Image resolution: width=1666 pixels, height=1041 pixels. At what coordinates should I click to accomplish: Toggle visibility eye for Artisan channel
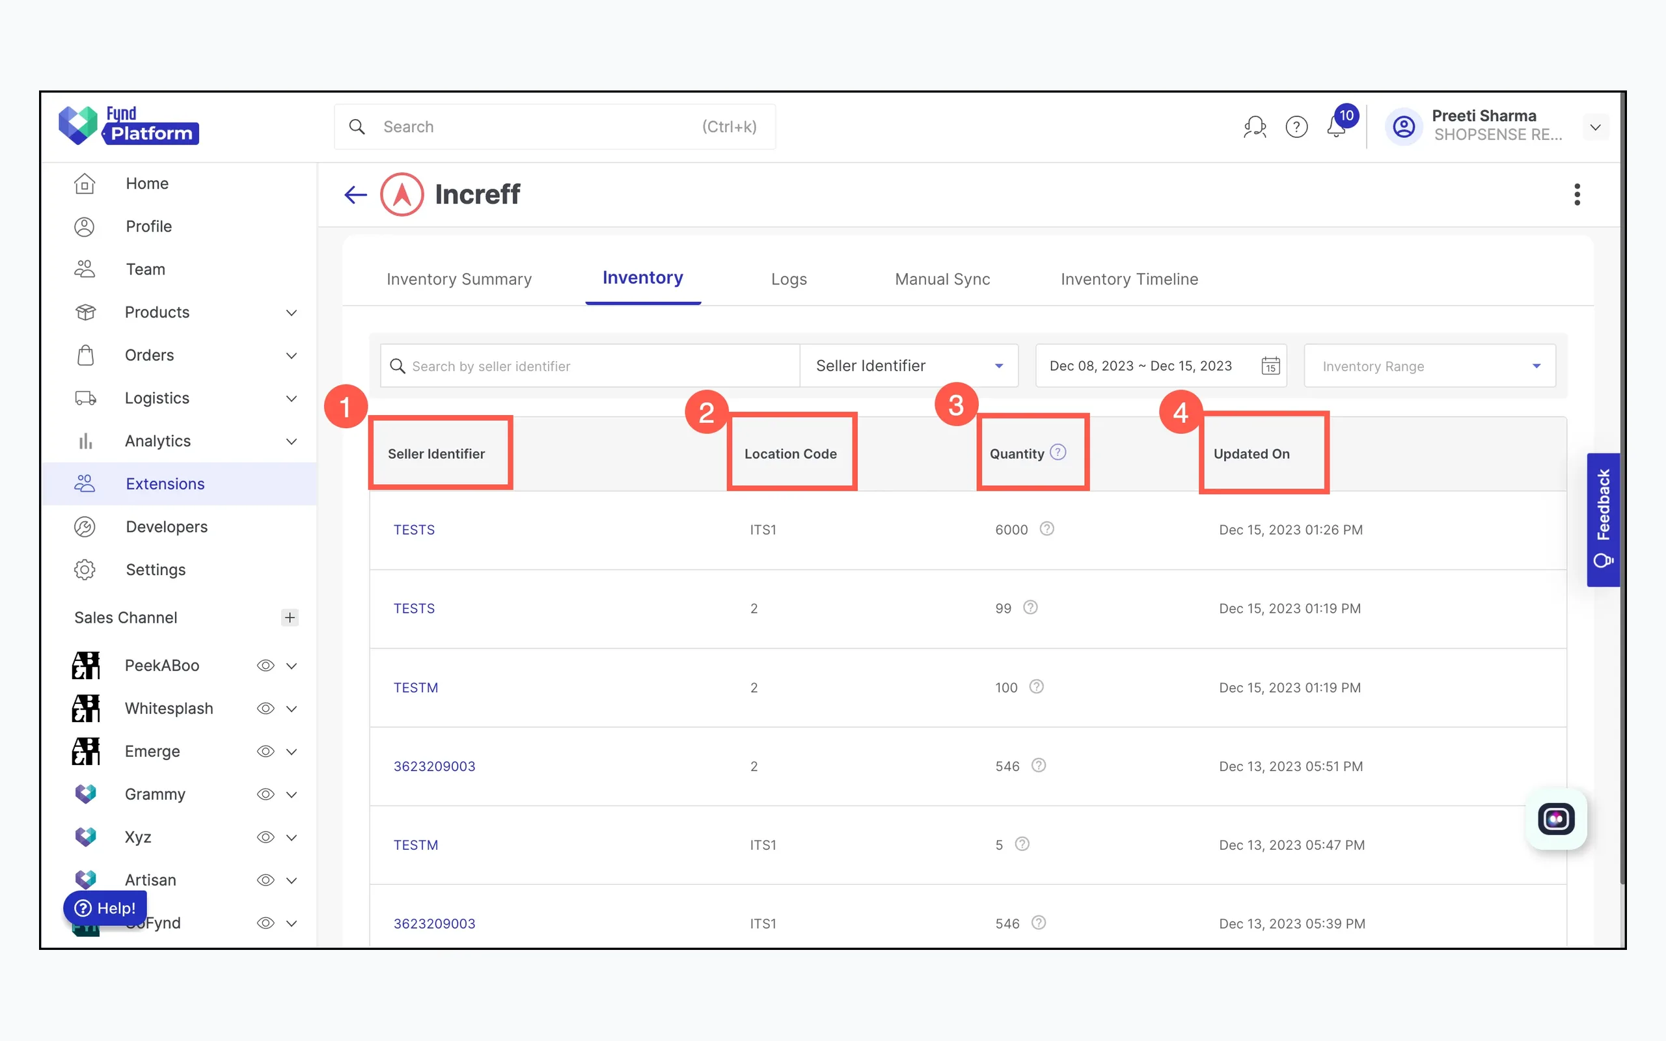266,880
